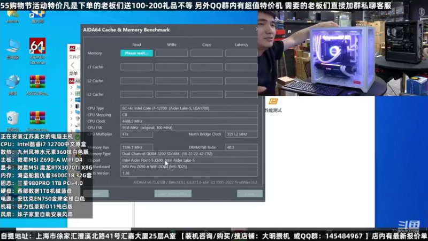Click the 'AIDA64 v6.75.6100' version text
The height and width of the screenshot is (241, 428).
[x=195, y=182]
